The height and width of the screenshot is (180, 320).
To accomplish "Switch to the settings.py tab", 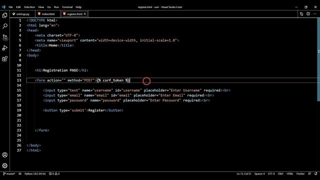I will tap(22, 14).
